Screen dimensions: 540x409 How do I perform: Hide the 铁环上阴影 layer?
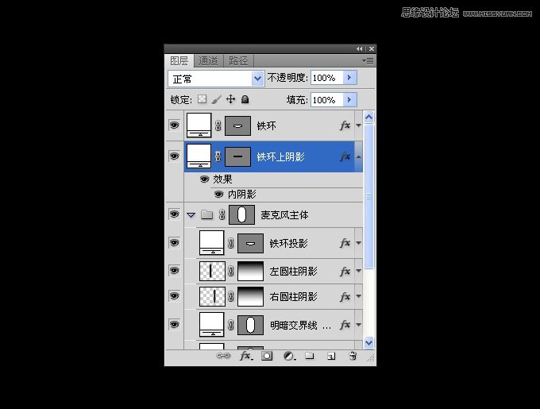(174, 156)
